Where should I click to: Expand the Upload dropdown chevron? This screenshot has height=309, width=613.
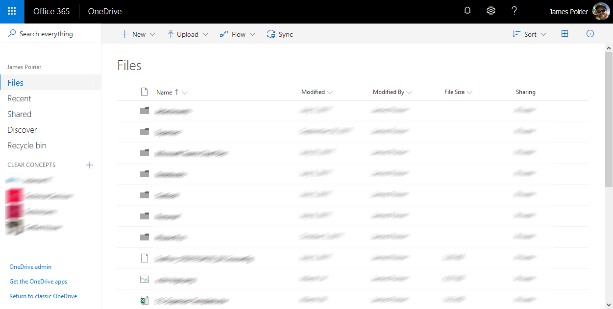pos(205,34)
